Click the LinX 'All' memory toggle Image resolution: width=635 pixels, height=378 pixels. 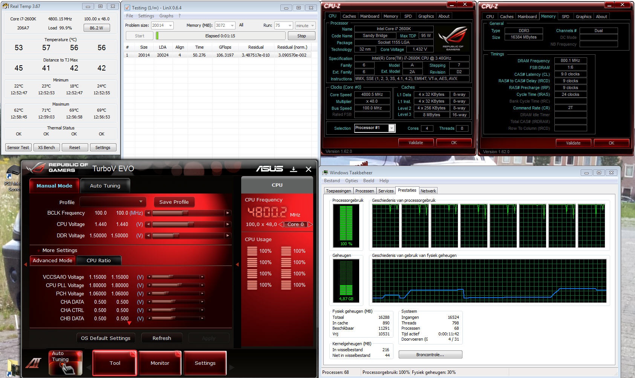pyautogui.click(x=241, y=25)
